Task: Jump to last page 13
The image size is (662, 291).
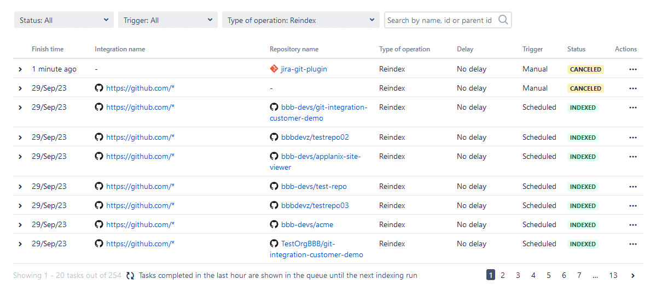Action: [x=613, y=276]
